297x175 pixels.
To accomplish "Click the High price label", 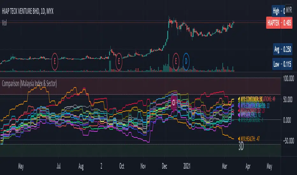I will tap(279, 11).
